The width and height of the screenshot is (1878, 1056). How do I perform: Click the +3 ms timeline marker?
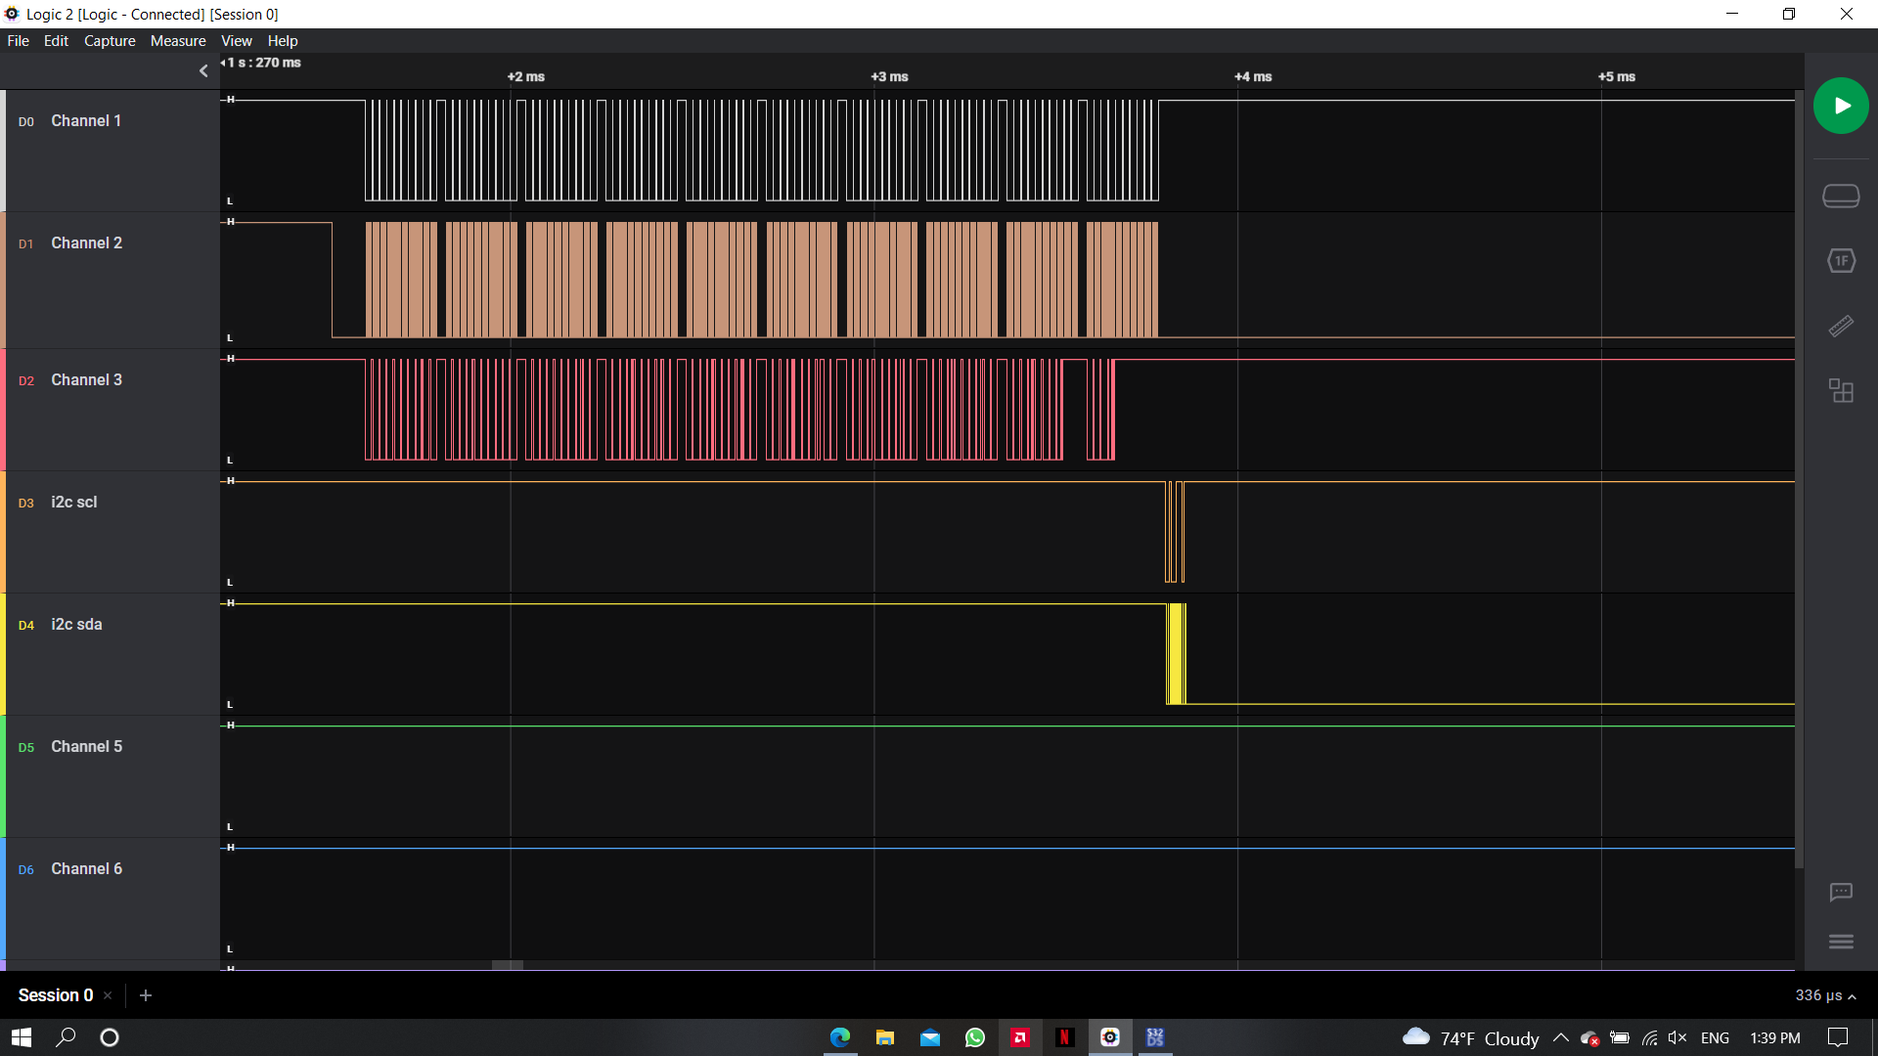pos(889,76)
